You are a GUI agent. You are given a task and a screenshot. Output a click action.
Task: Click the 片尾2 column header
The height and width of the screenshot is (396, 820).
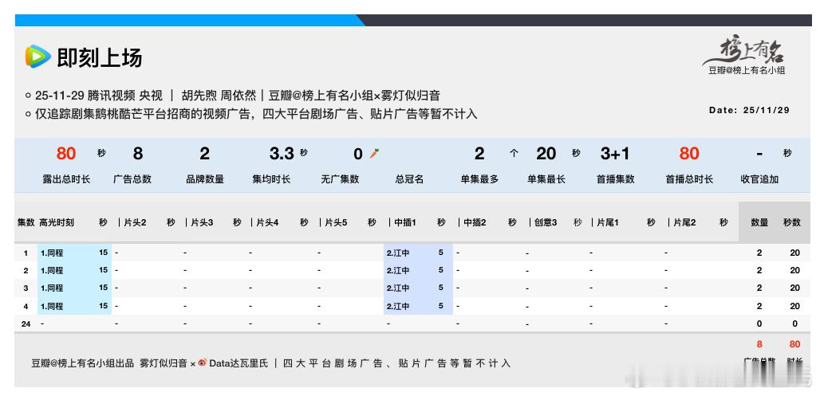point(684,222)
